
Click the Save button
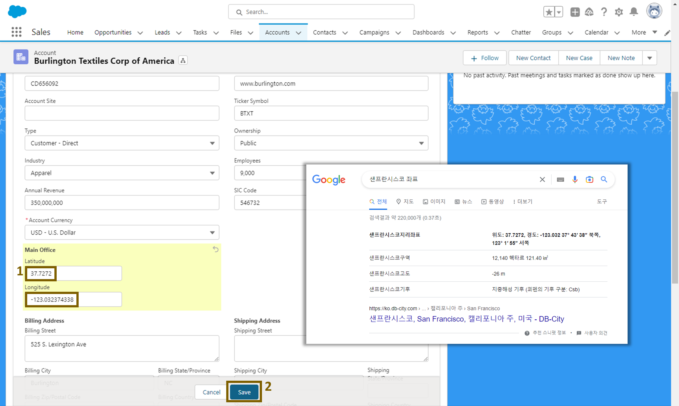point(244,392)
